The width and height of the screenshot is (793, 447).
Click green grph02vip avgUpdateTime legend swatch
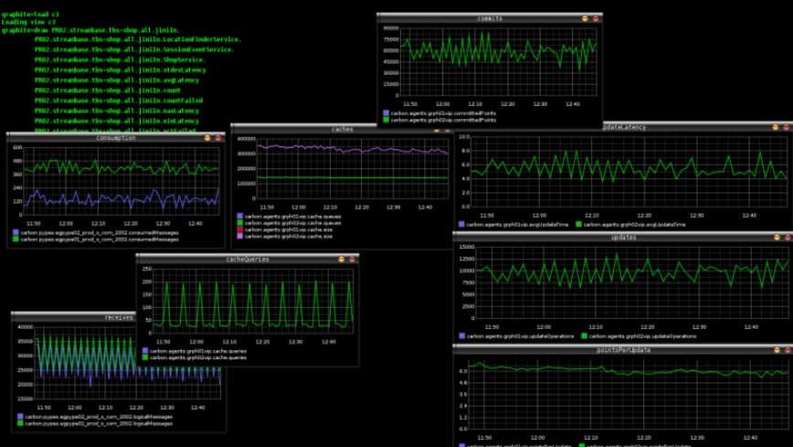578,224
